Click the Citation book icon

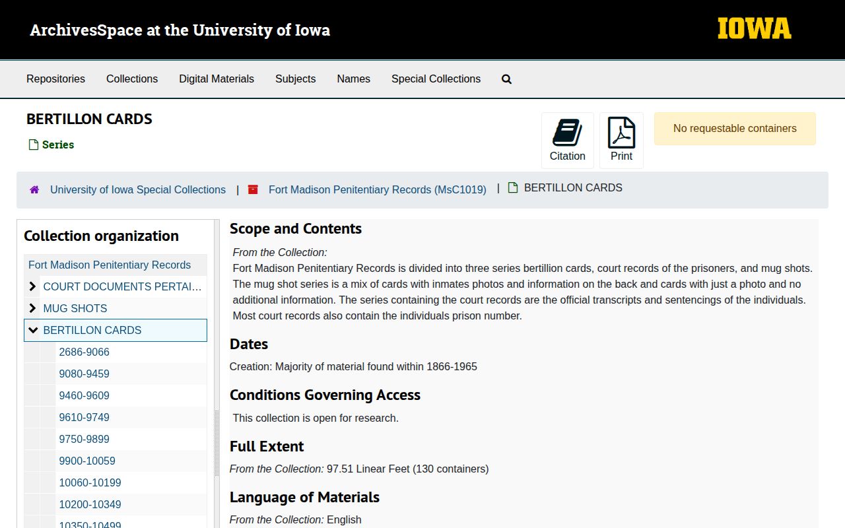(x=567, y=133)
